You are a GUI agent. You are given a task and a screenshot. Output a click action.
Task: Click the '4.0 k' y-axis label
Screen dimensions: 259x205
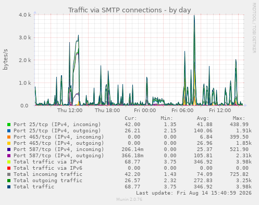pos(25,15)
